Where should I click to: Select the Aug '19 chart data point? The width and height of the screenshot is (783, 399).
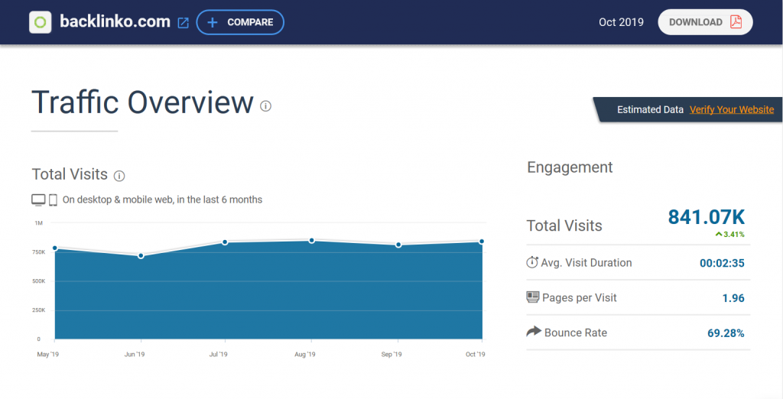[312, 241]
